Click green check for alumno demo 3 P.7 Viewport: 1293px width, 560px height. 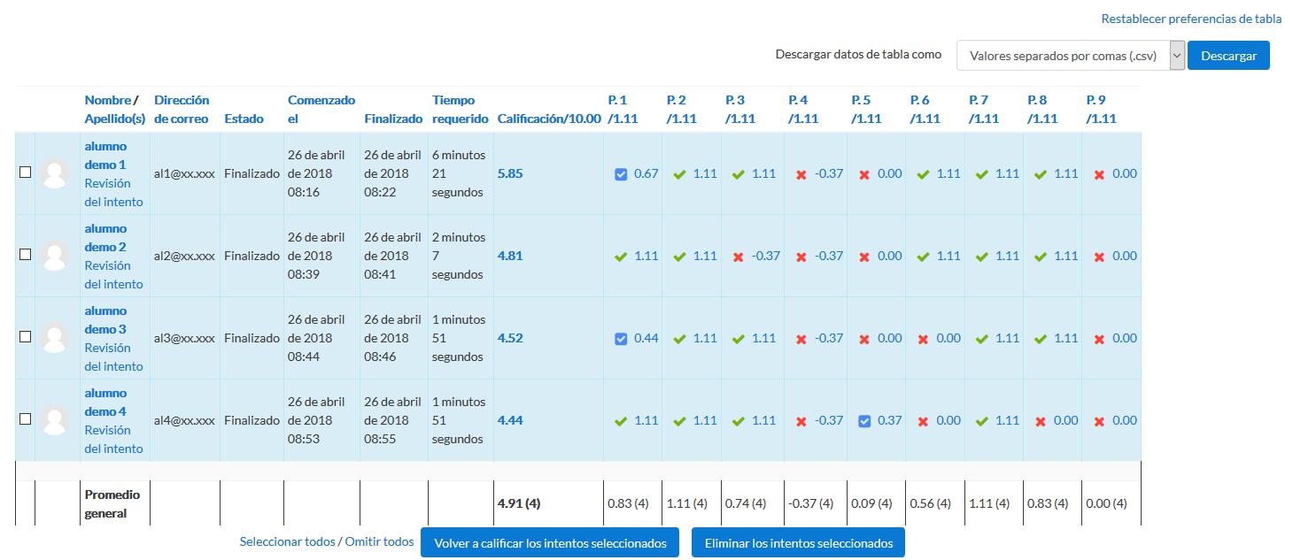point(982,339)
